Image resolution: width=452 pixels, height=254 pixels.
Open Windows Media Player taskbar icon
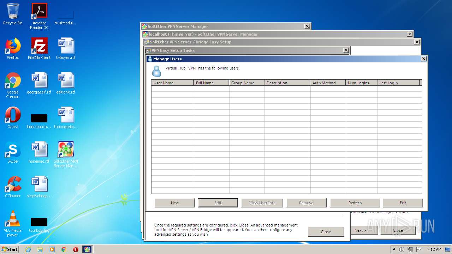pos(52,249)
